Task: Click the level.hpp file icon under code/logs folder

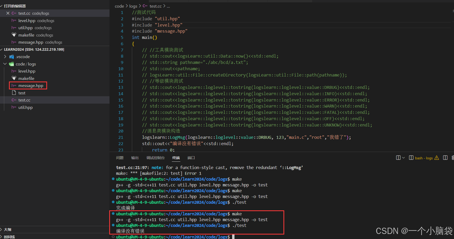Action: pyautogui.click(x=14, y=71)
